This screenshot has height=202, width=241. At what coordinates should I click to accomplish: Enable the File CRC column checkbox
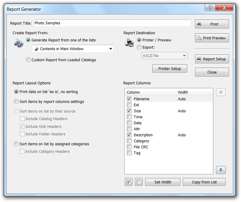(x=129, y=147)
